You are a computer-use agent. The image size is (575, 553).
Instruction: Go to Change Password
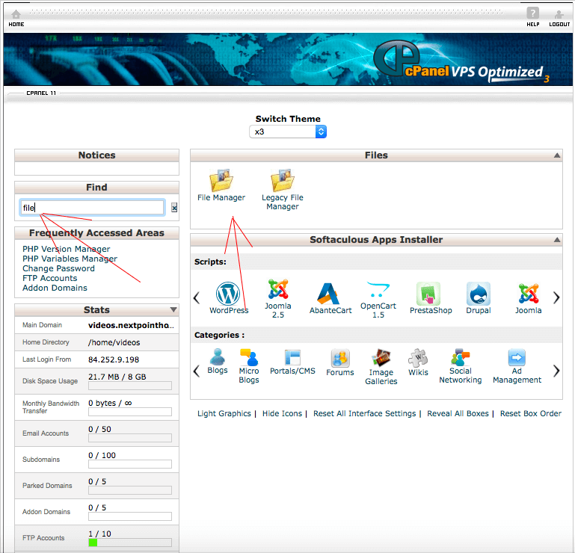(58, 268)
